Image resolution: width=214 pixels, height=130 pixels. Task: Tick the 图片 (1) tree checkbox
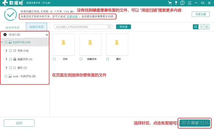pos(11,67)
